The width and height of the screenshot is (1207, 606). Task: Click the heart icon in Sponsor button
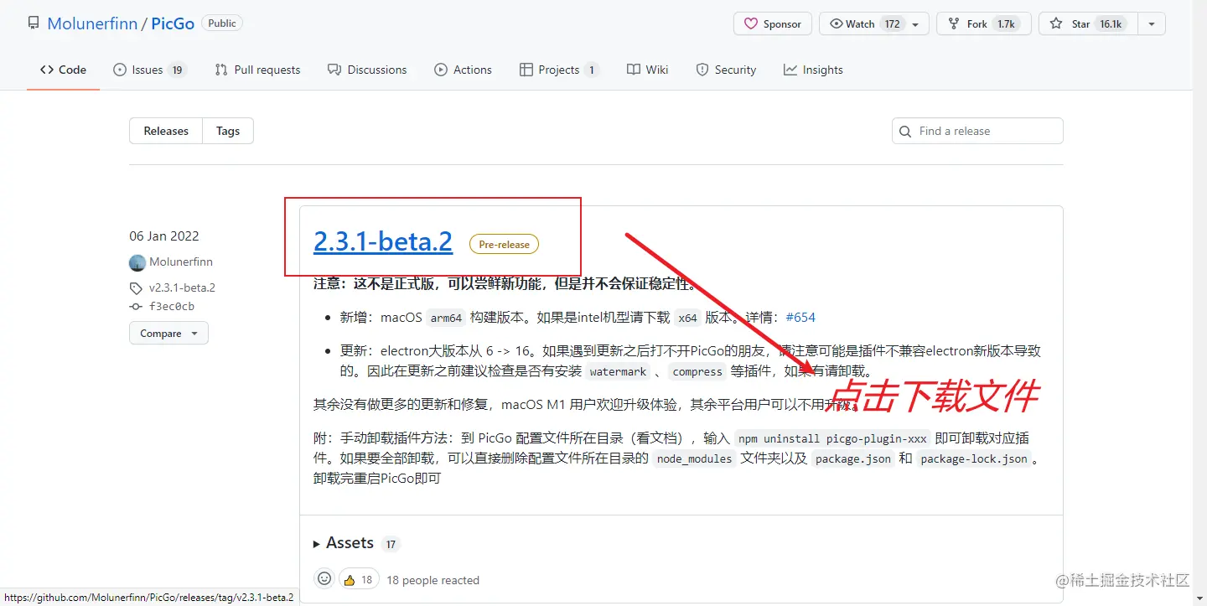point(750,24)
